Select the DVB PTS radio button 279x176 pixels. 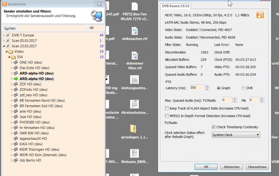[243, 88]
